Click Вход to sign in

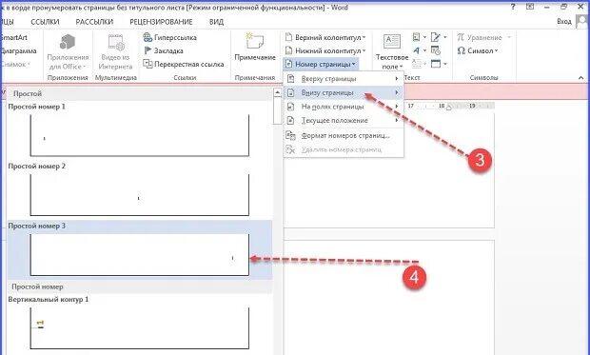(564, 22)
